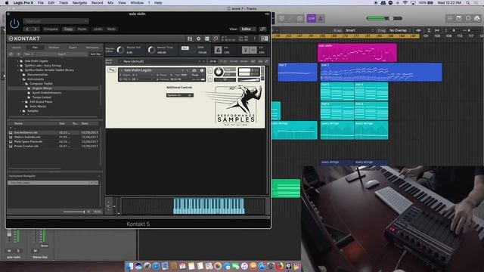This screenshot has height=272, width=484.
Task: Click the Master Tune knob
Action: tap(151, 49)
